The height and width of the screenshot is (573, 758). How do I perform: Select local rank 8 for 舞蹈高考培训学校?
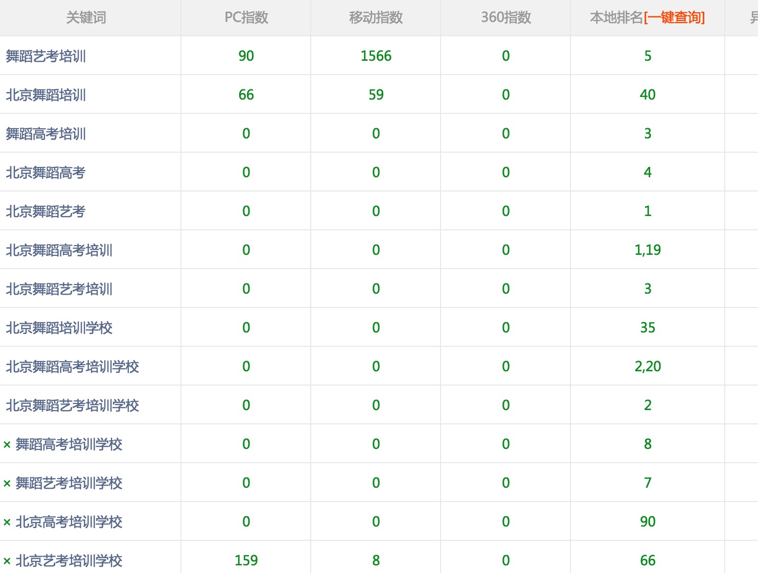(x=648, y=444)
